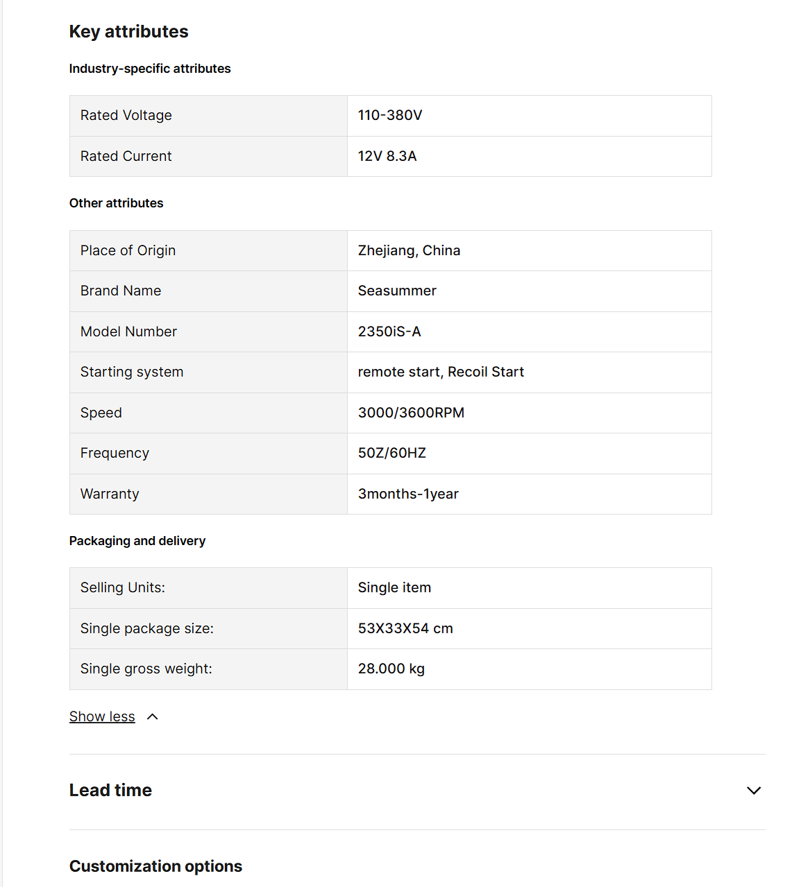Viewport: 801px width, 887px height.
Task: Expand the Lead time section chevron
Action: tap(753, 791)
